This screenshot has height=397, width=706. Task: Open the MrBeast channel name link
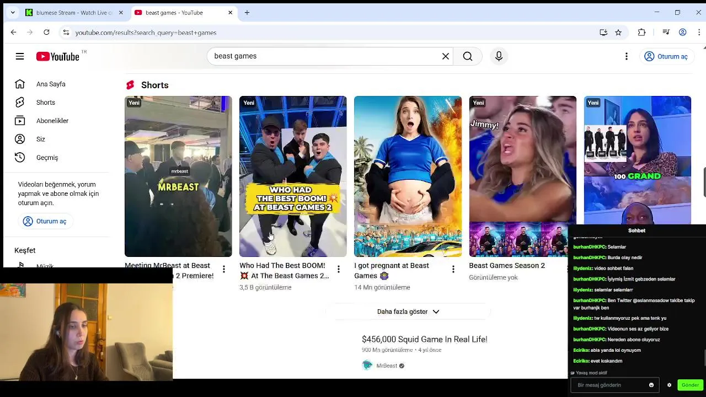pos(387,366)
